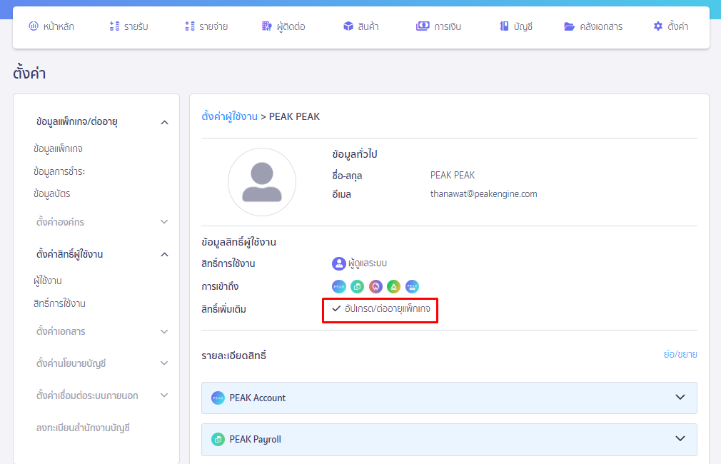Click the contacts building icon beside ผู้ติดต่อ

pos(267,26)
